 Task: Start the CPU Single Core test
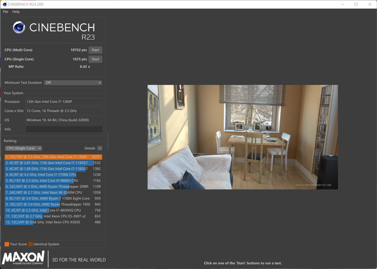[x=95, y=59]
